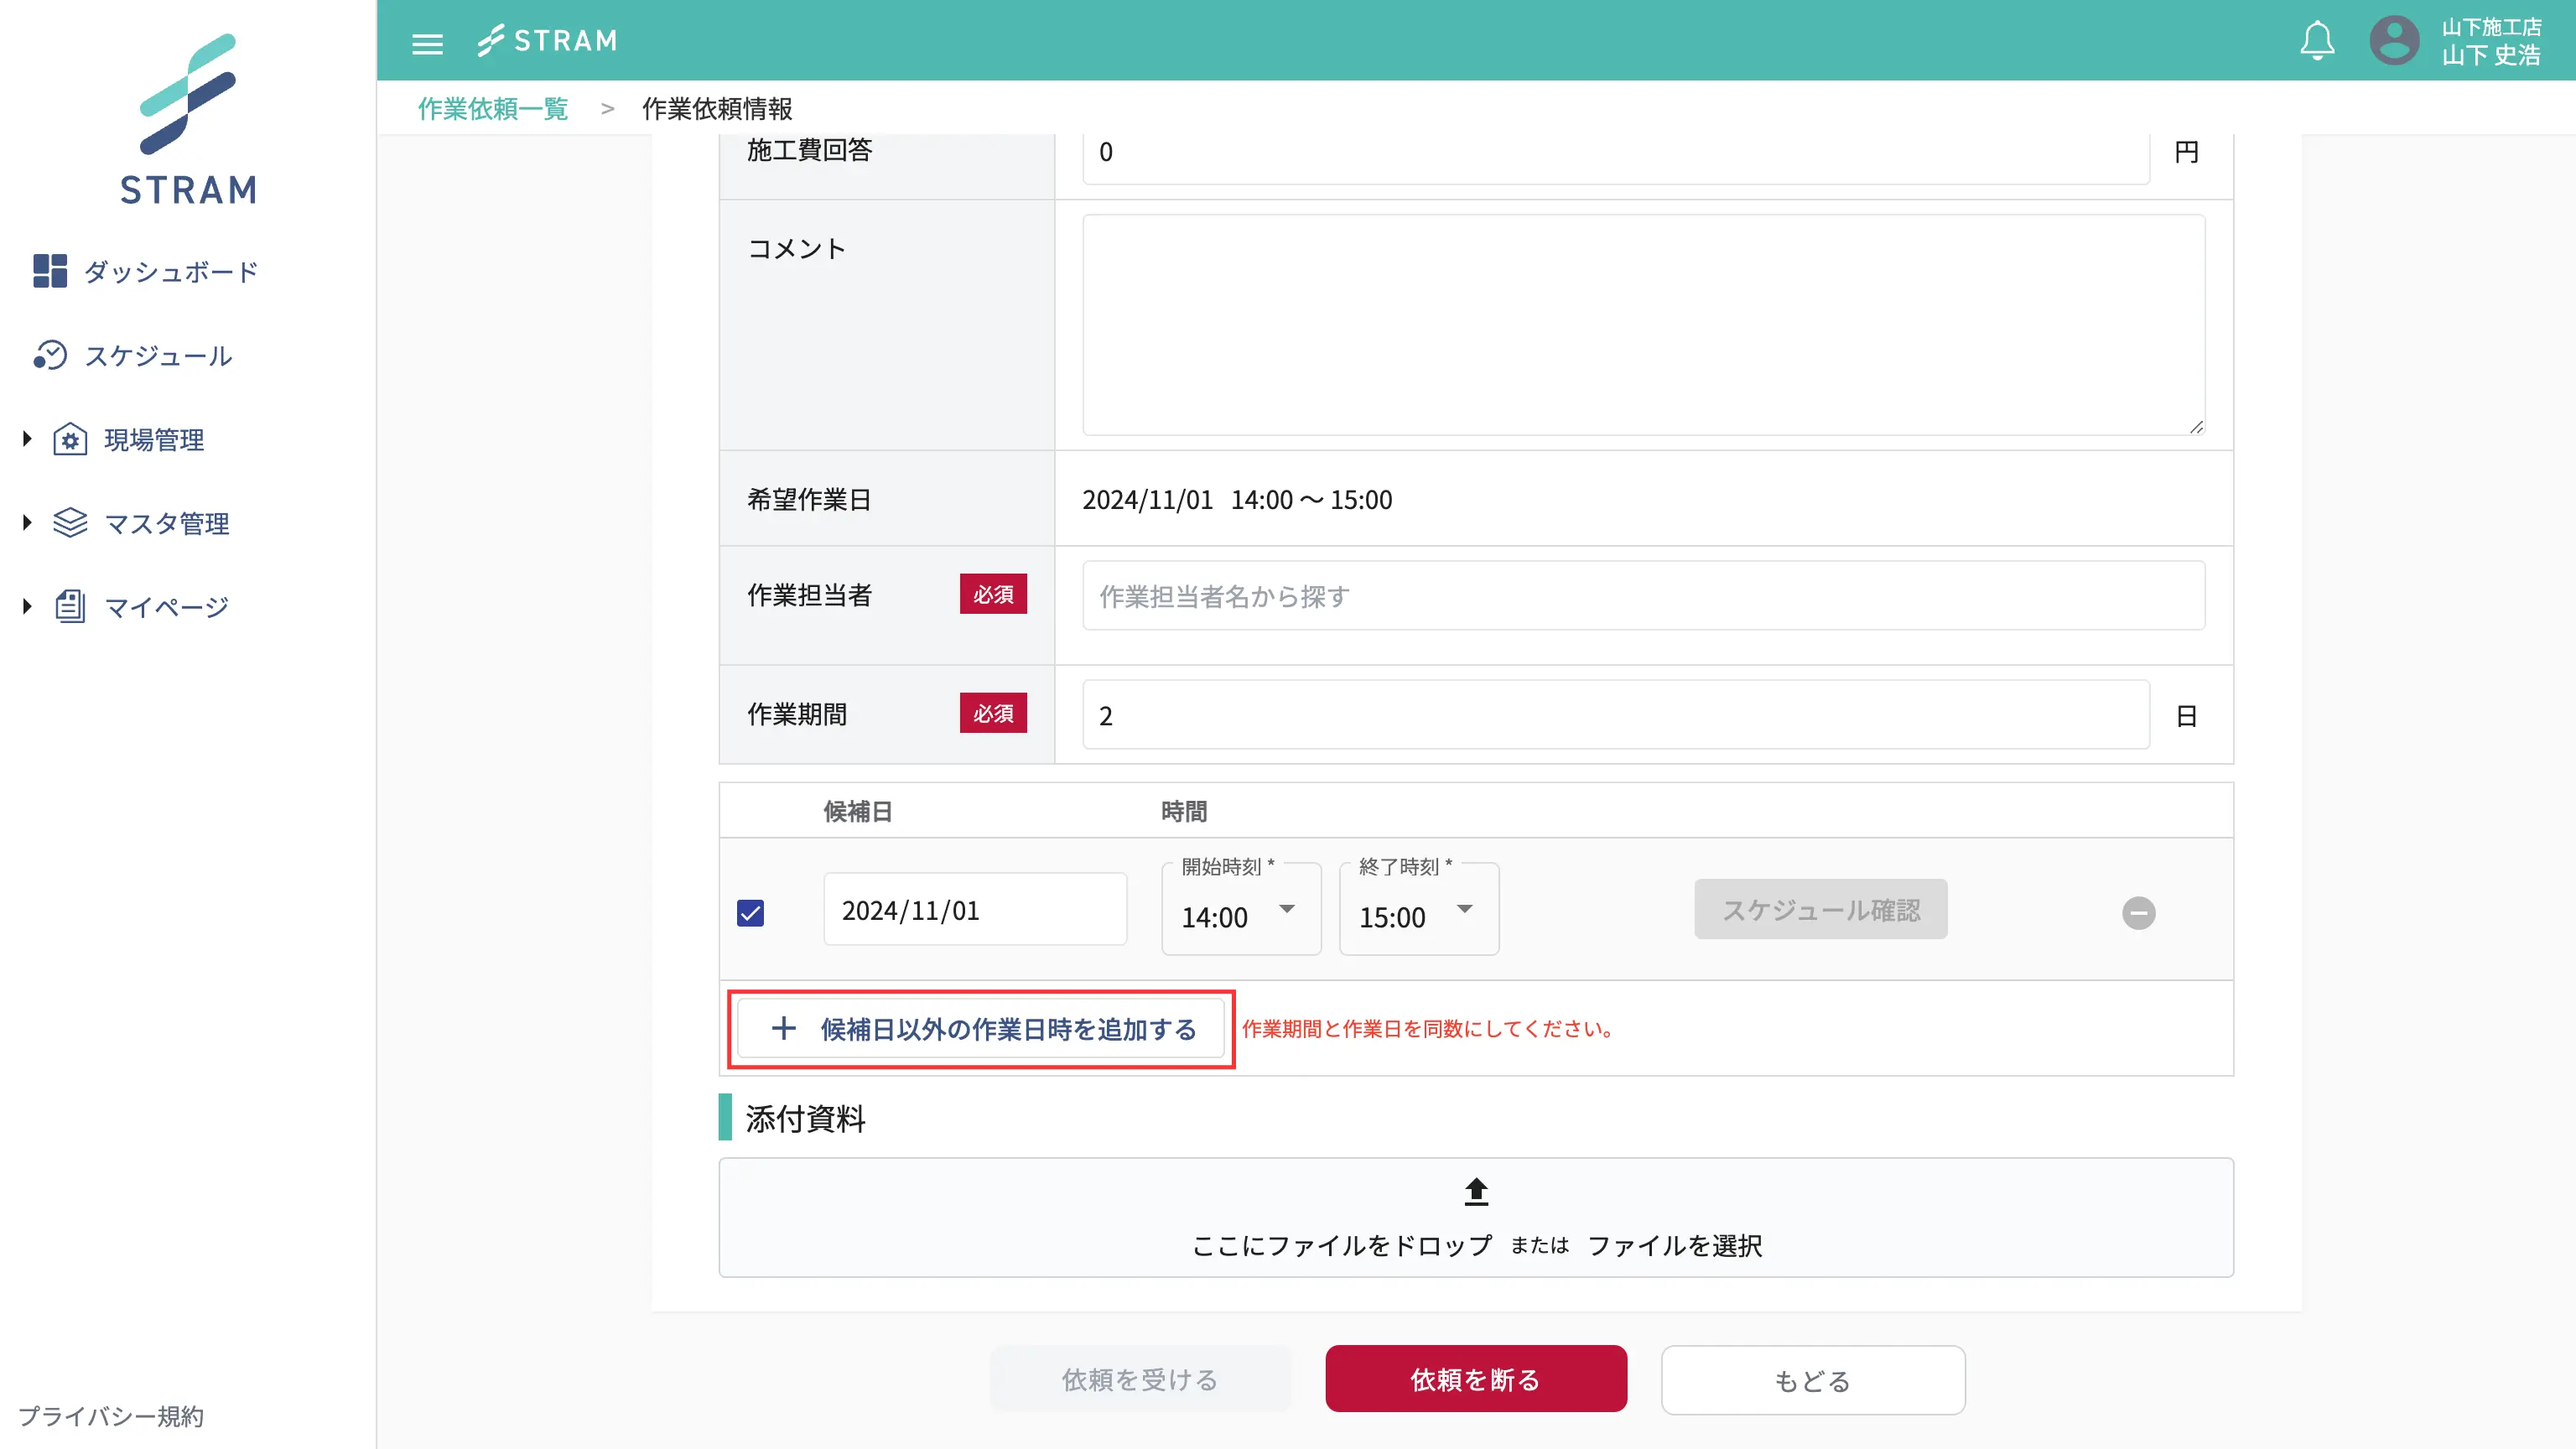Image resolution: width=2576 pixels, height=1449 pixels.
Task: Click the notification bell icon
Action: point(2316,41)
